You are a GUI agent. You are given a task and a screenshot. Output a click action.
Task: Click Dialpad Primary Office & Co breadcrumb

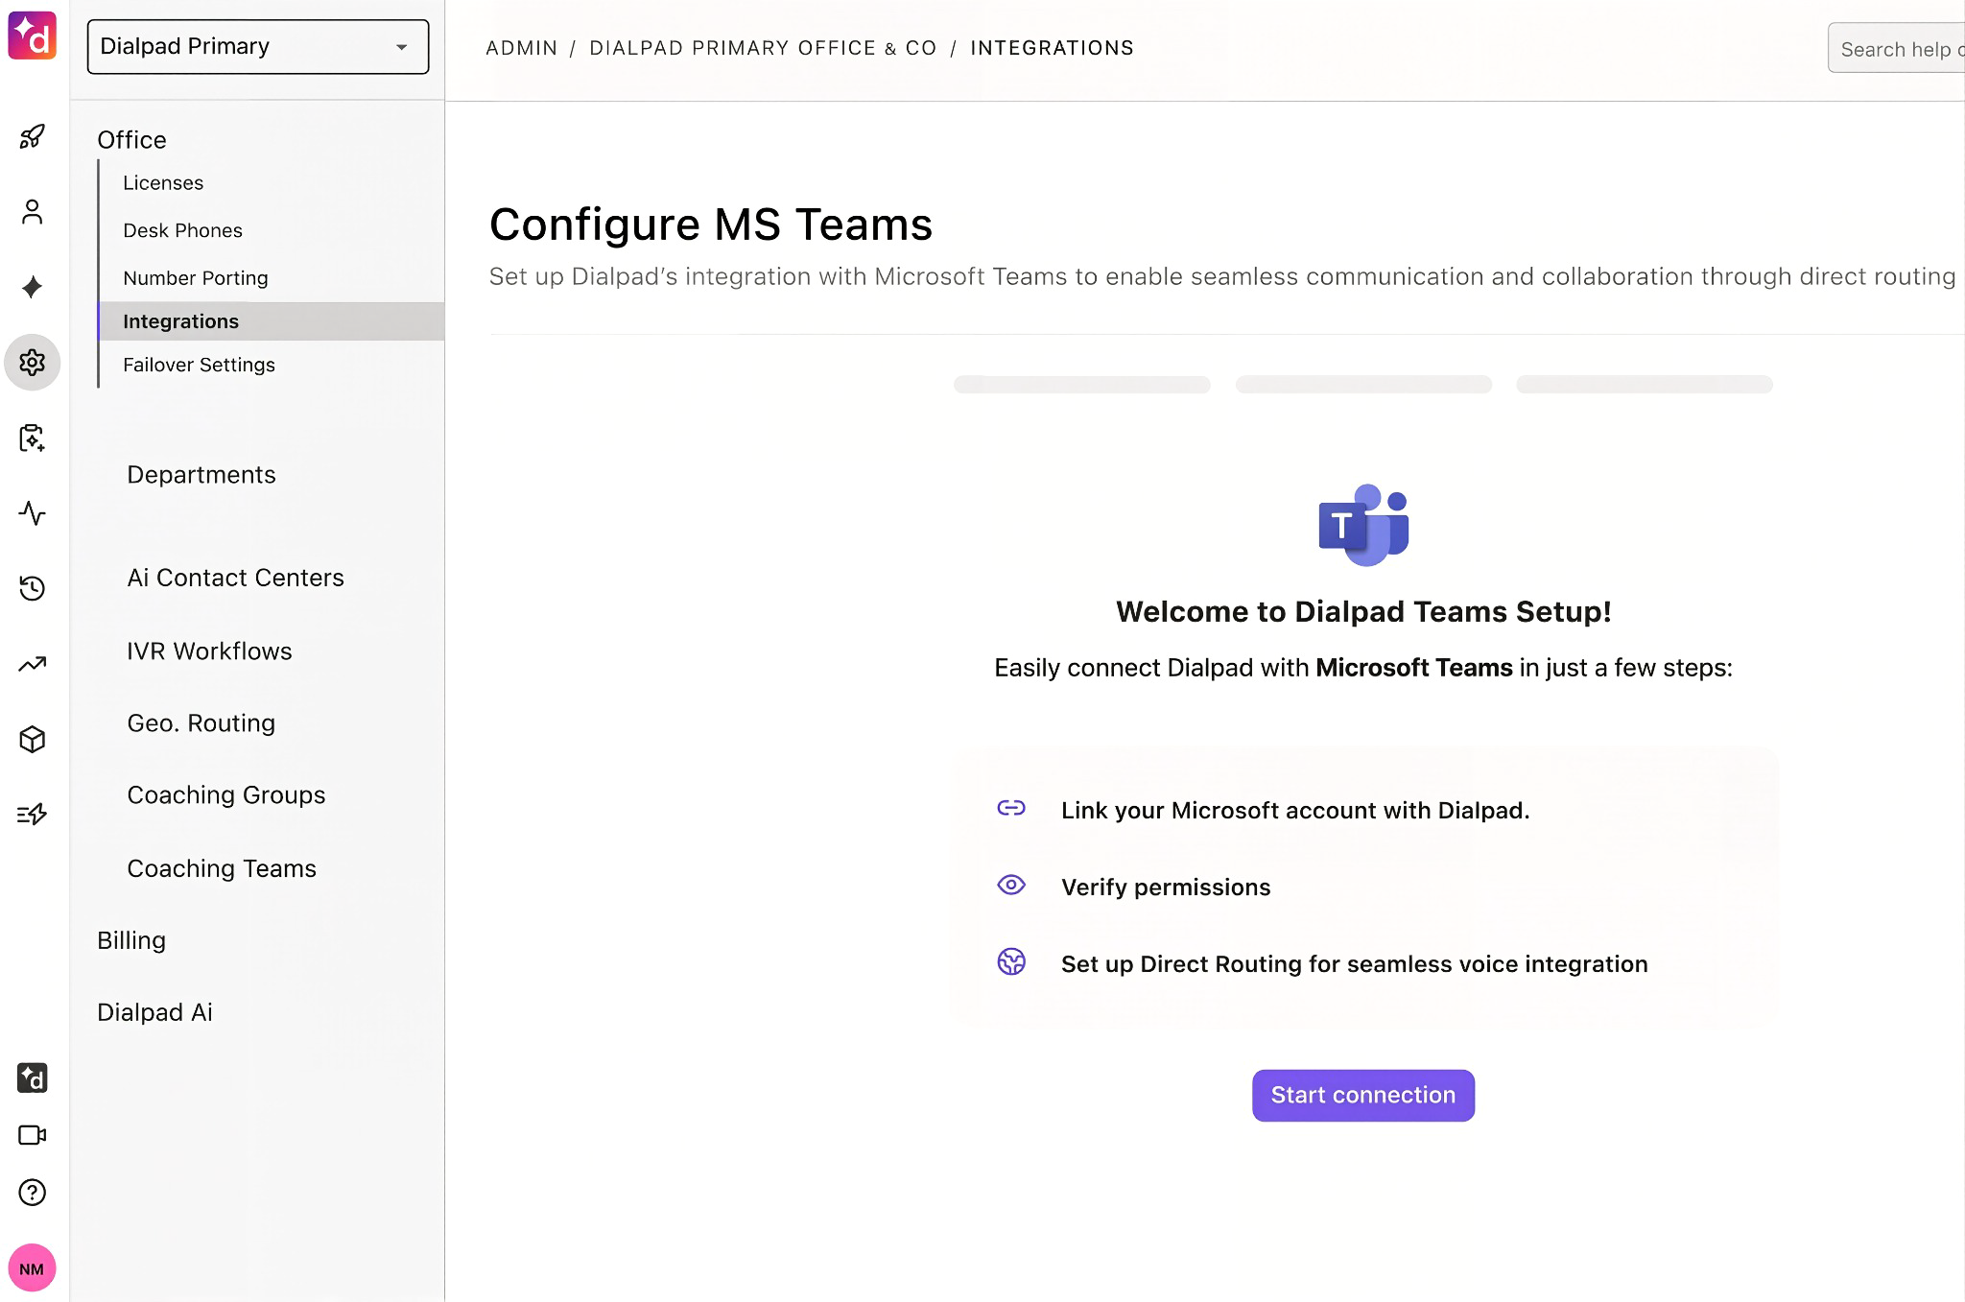pos(763,48)
